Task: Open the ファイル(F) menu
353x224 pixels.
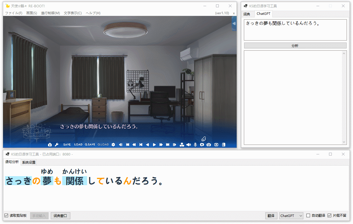Action: coord(14,13)
